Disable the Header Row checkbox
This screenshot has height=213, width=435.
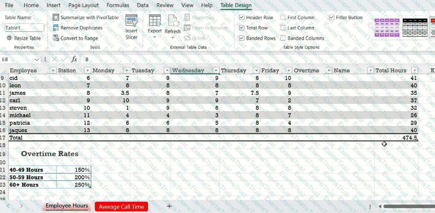(242, 18)
